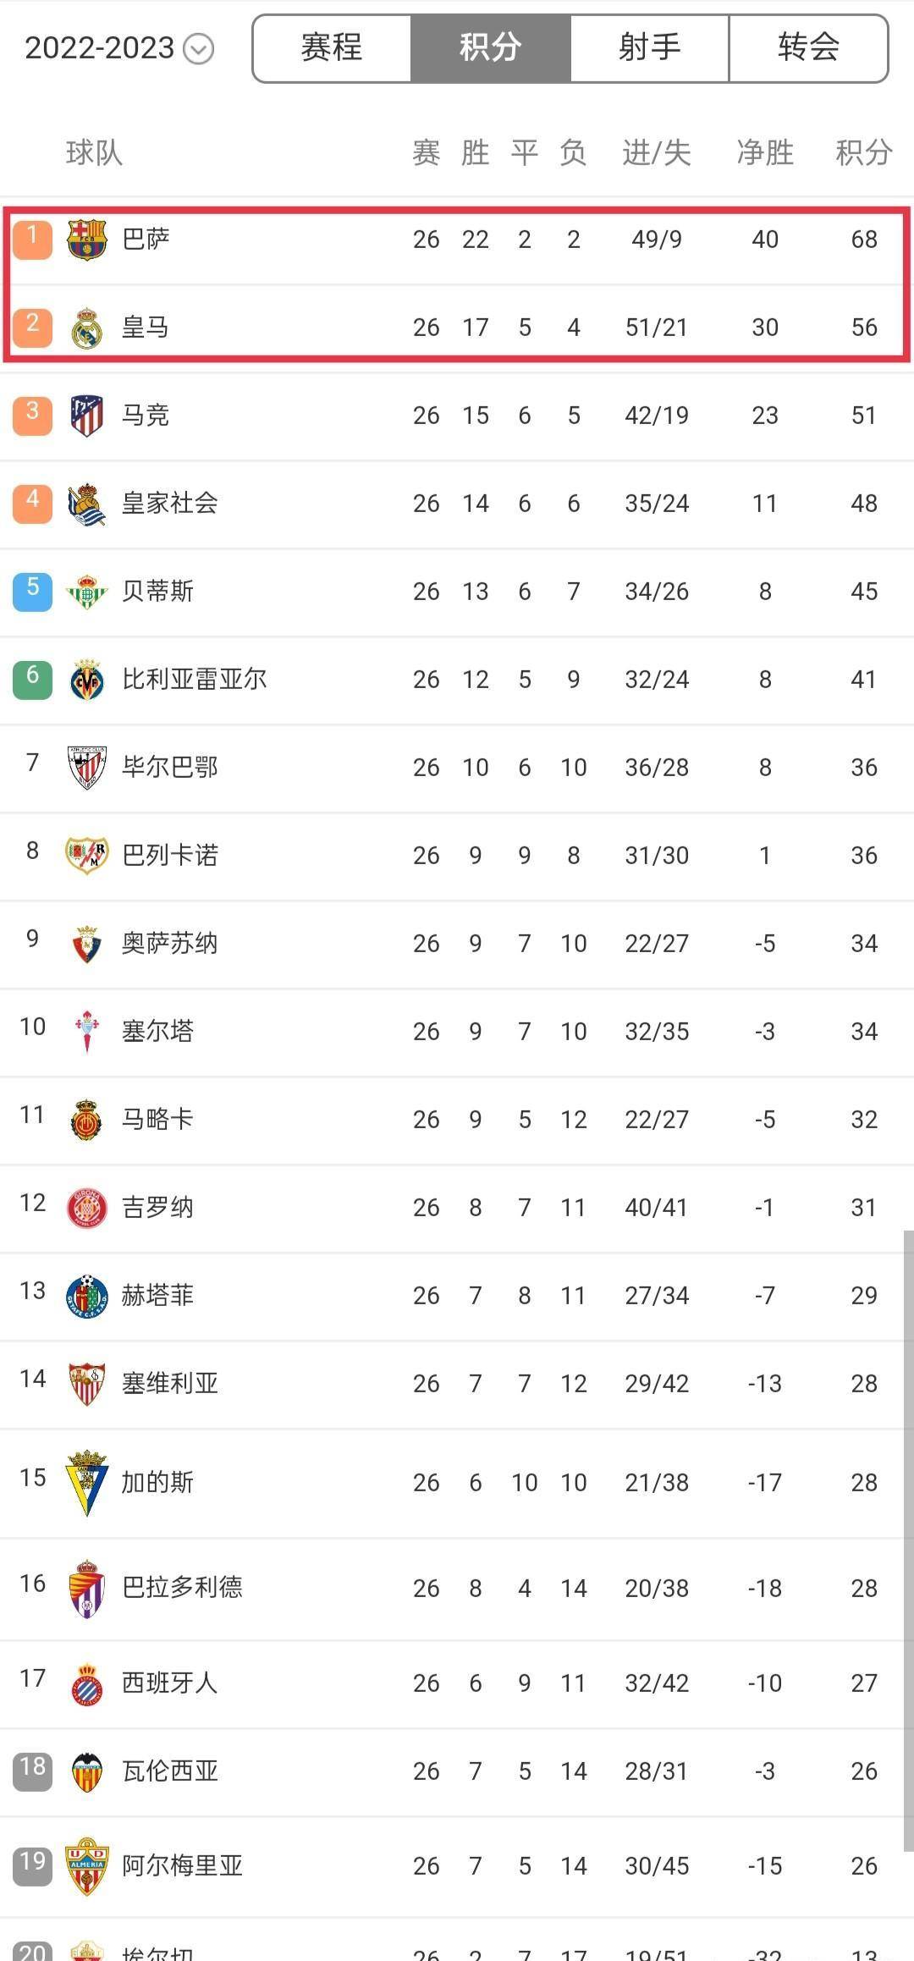Open the 比利亚雷亚尔 team row
This screenshot has width=914, height=1961.
click(x=457, y=680)
